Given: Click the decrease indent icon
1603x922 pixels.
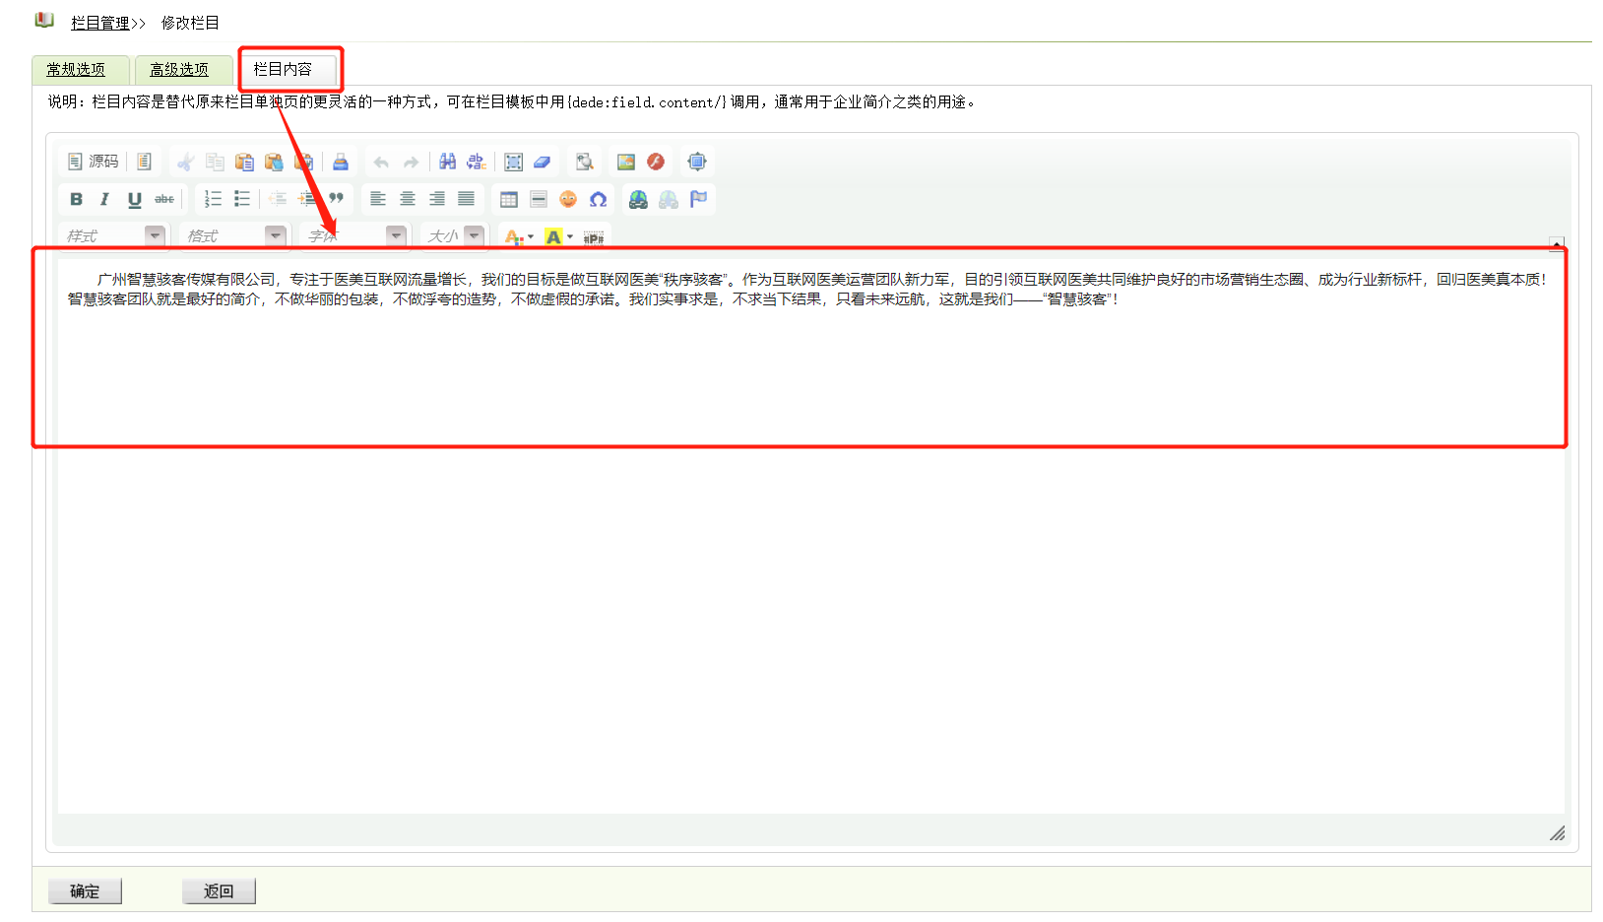Looking at the screenshot, I should (x=278, y=199).
